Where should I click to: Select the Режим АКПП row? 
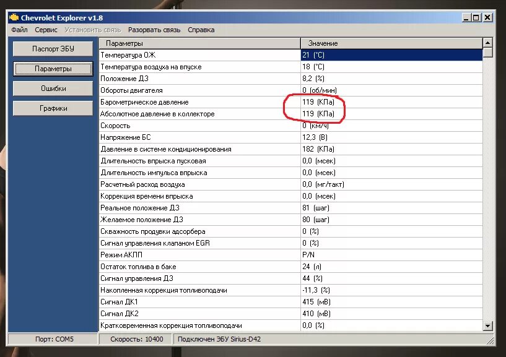click(x=290, y=255)
